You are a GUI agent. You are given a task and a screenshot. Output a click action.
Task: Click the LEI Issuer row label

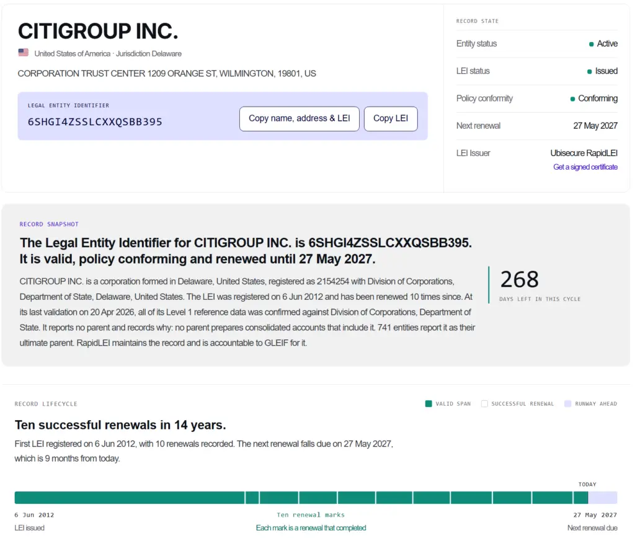473,153
